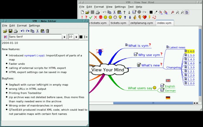Set the lightning bolt flag
The image size is (203, 127).
click(149, 17)
